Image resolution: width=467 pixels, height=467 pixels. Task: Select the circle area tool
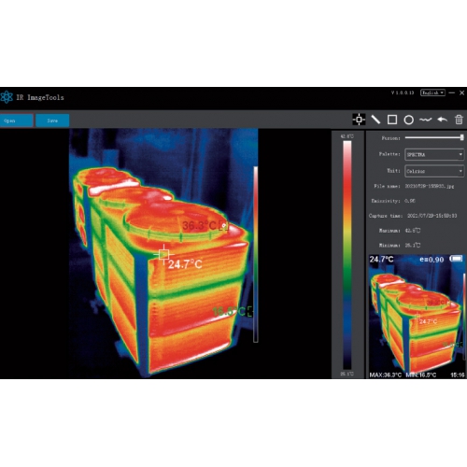(408, 120)
